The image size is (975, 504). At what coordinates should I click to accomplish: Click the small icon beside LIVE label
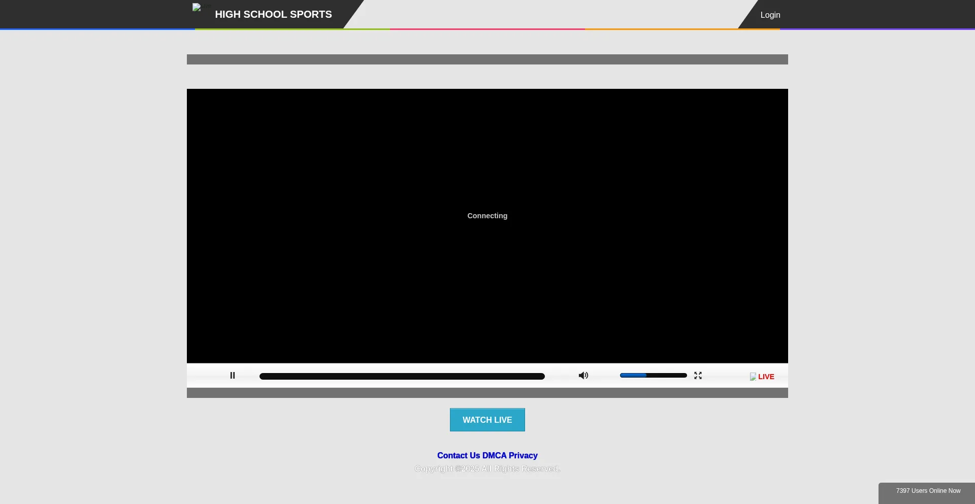(753, 377)
